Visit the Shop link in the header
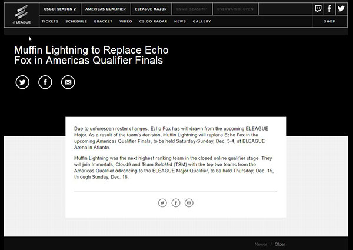This screenshot has width=353, height=250. tap(329, 21)
